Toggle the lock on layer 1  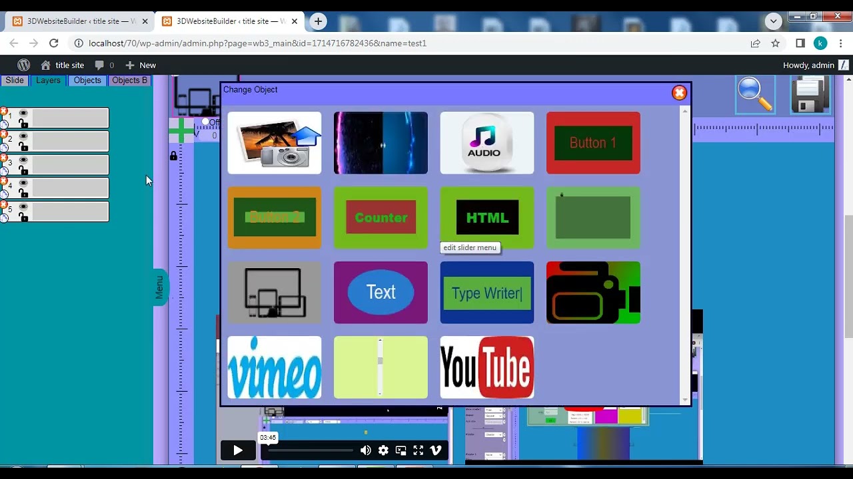pos(23,123)
